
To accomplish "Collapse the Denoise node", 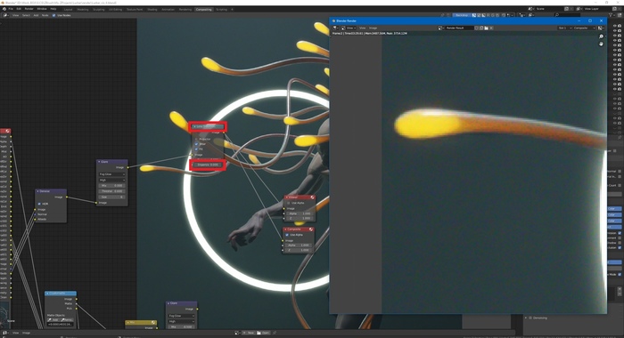I will 37,191.
